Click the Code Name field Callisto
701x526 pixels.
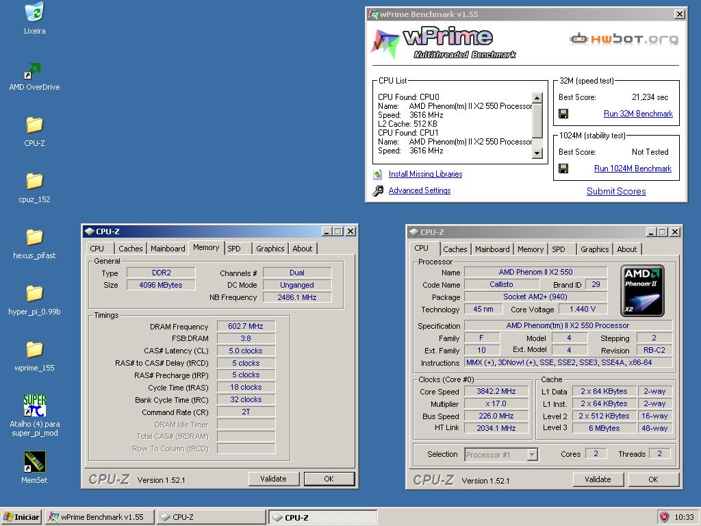[502, 284]
